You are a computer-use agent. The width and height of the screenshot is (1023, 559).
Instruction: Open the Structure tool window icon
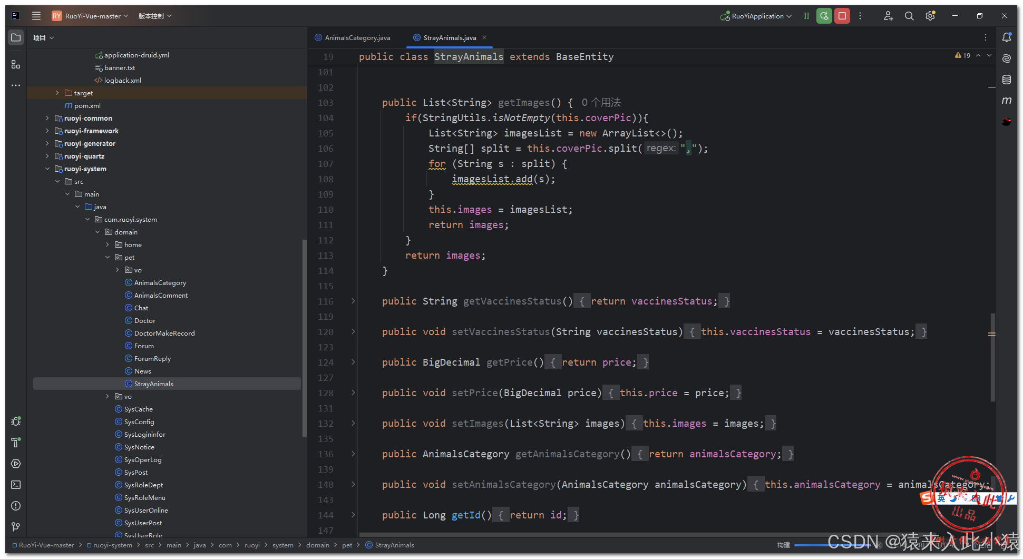[16, 64]
